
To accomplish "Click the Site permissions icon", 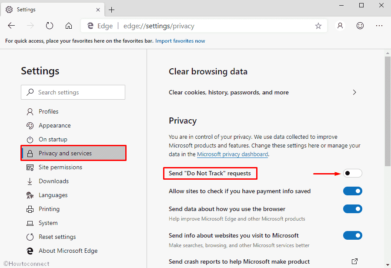I will coord(30,167).
